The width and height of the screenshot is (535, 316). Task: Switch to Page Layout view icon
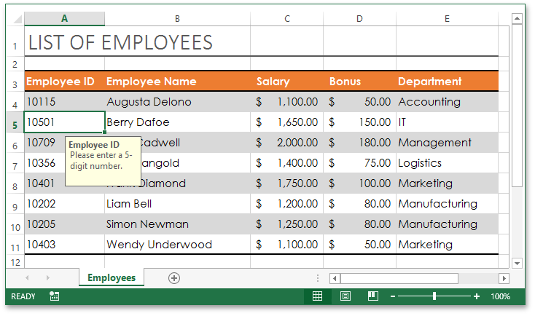click(x=345, y=296)
